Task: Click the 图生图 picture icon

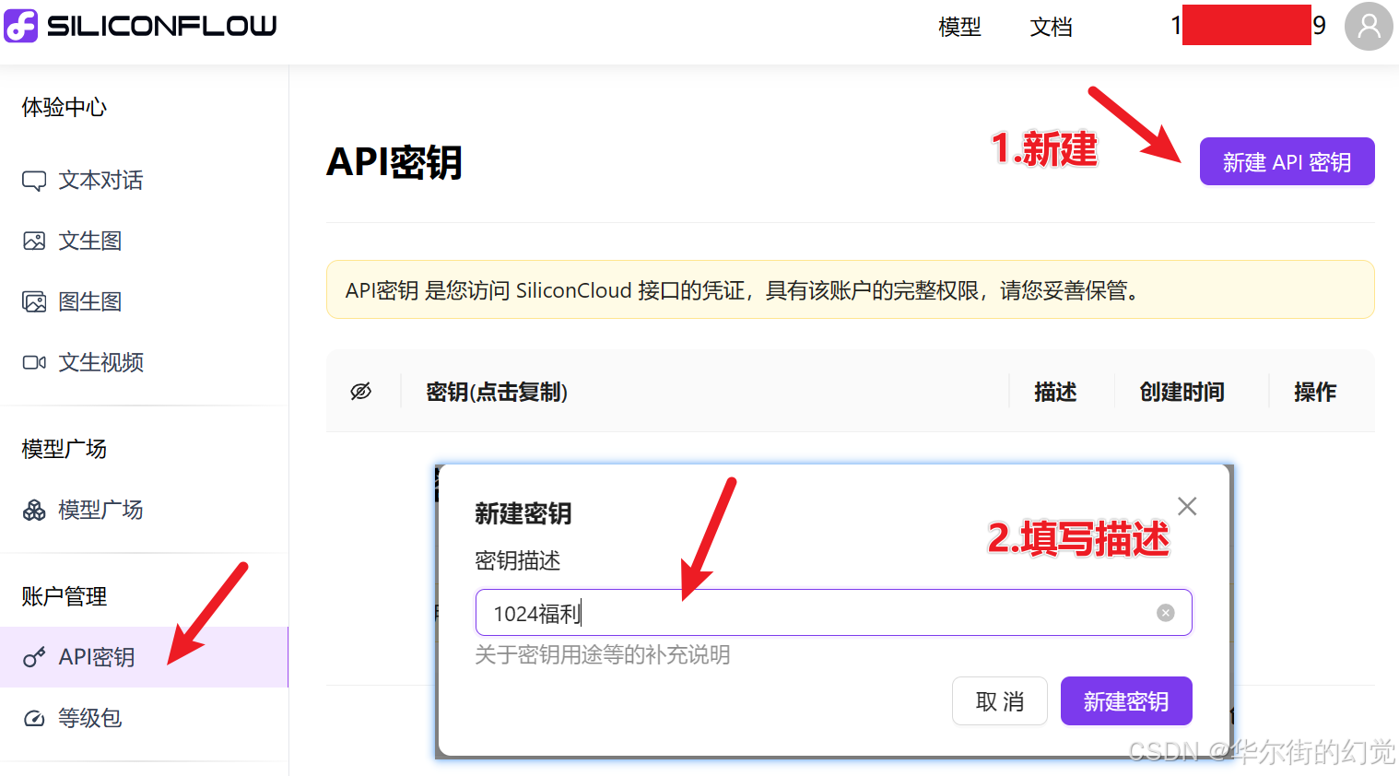Action: coord(34,302)
